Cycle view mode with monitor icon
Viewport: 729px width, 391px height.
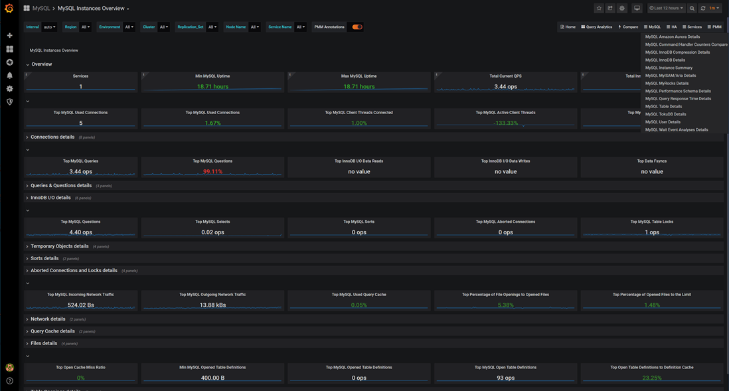(637, 9)
